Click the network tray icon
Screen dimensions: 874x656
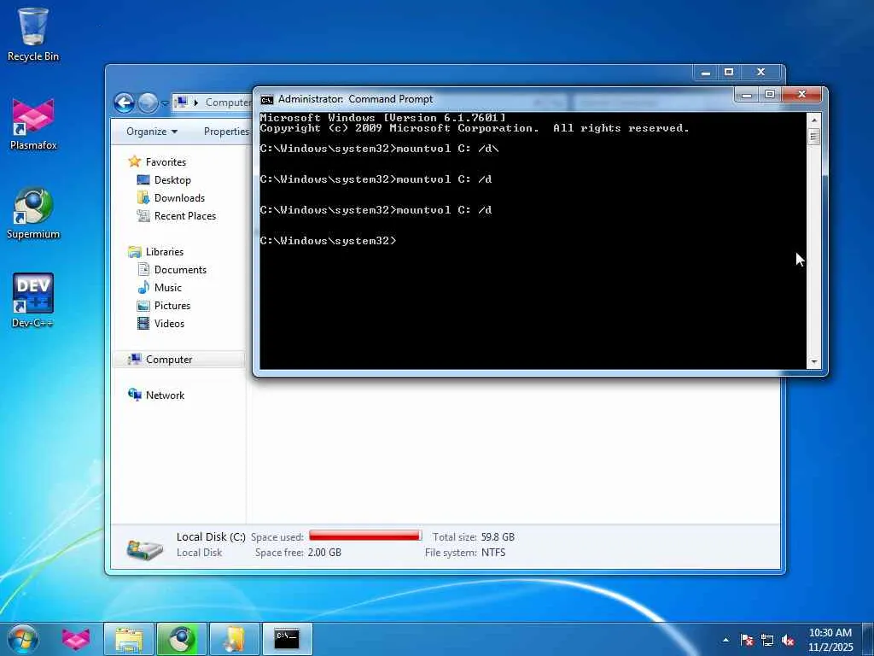click(767, 640)
